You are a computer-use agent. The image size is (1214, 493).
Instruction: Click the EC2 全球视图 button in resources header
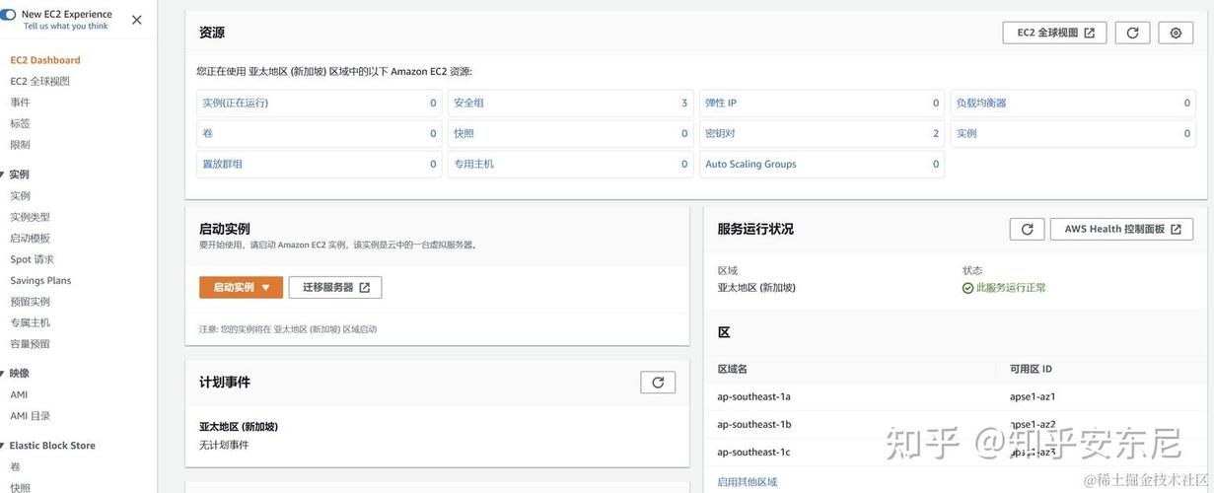pyautogui.click(x=1054, y=33)
